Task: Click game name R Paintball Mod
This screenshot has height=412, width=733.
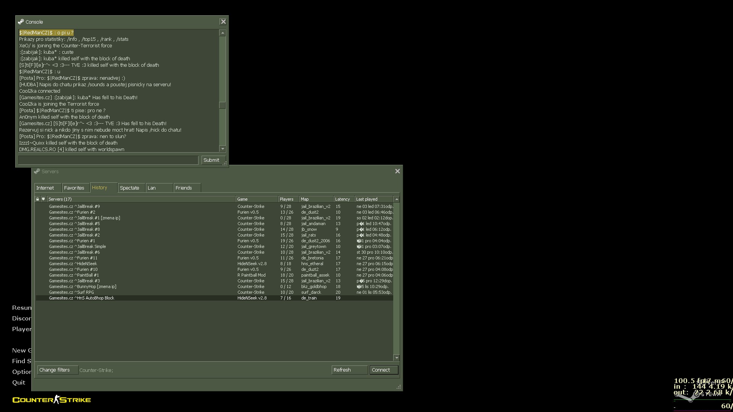Action: click(x=251, y=275)
